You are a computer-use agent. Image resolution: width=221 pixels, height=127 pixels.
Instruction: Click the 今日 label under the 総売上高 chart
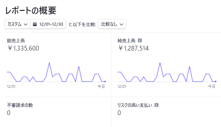101,86
